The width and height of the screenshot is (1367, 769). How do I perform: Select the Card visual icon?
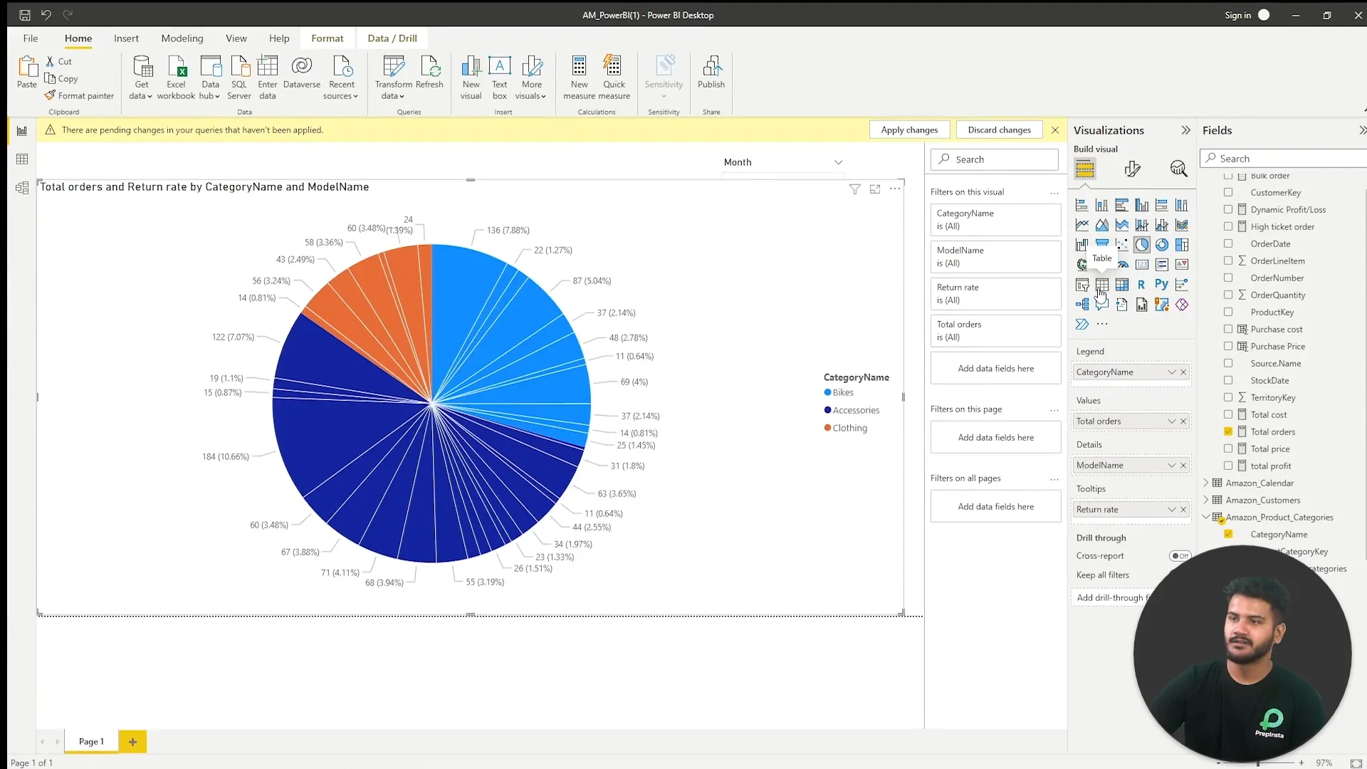click(1141, 265)
